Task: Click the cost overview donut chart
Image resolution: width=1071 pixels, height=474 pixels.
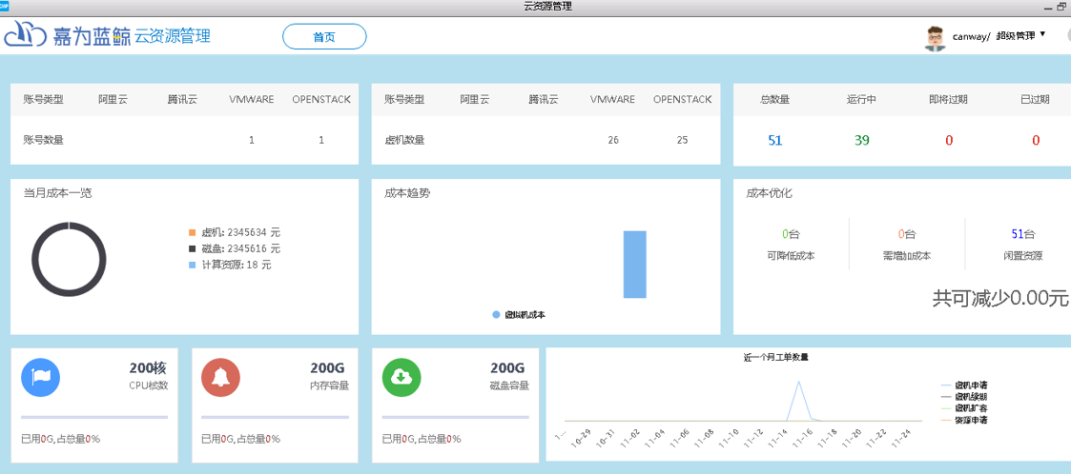Action: [69, 259]
